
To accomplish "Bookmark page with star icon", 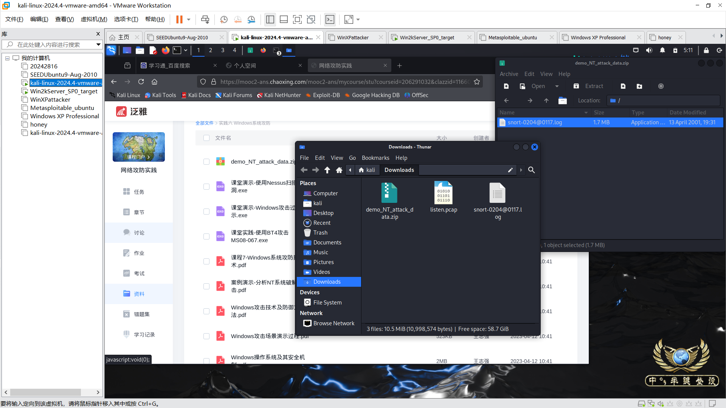I will point(477,82).
